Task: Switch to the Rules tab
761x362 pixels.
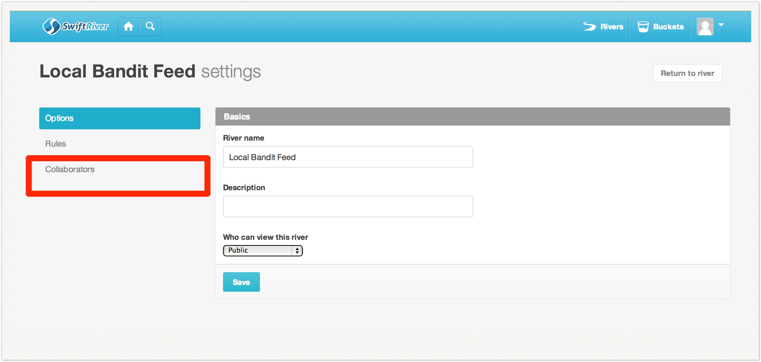Action: 55,144
